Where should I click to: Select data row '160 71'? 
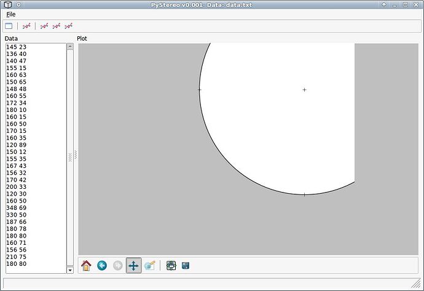pos(36,243)
